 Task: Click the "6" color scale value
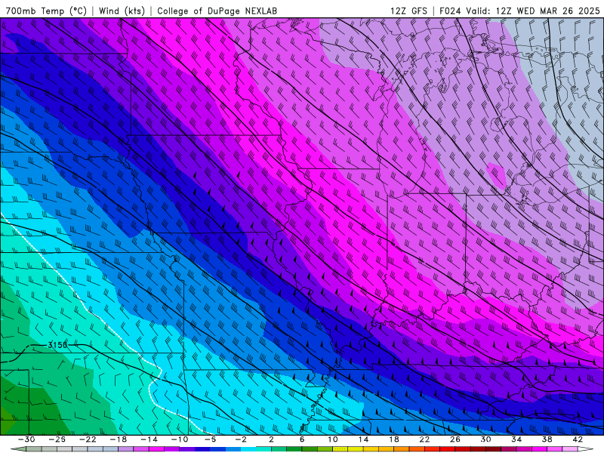[302, 439]
